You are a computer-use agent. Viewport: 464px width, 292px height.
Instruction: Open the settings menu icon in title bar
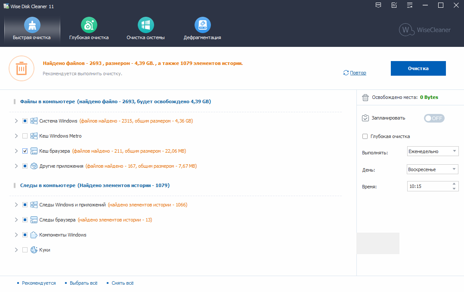click(x=410, y=5)
